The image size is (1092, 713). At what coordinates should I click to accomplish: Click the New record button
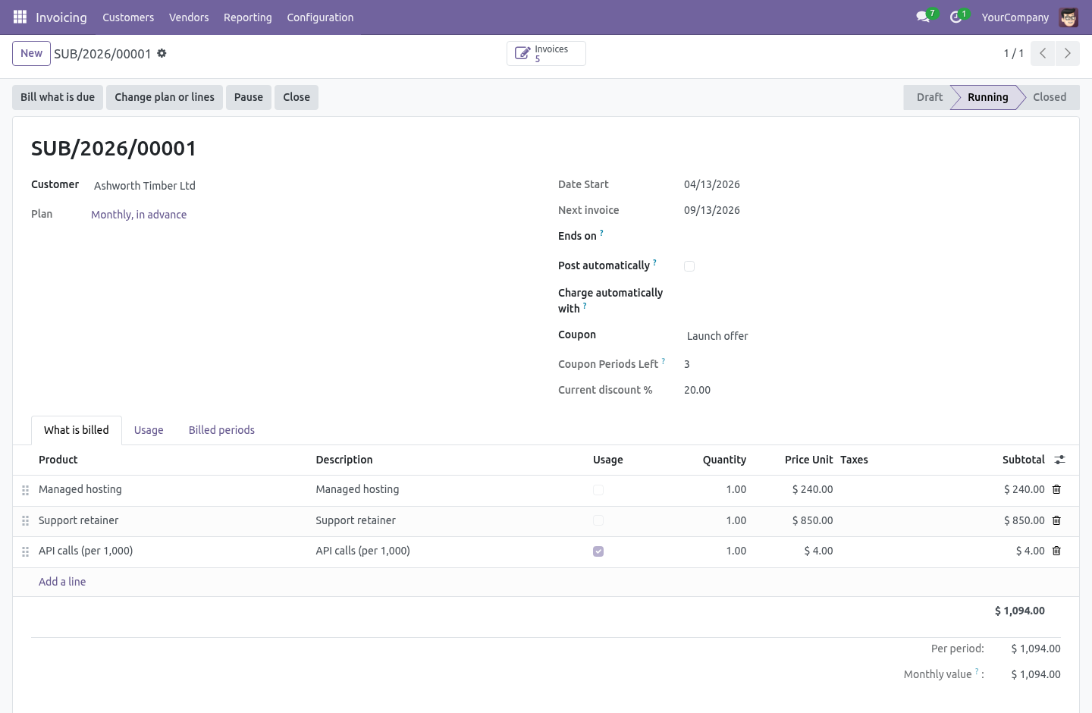[31, 53]
